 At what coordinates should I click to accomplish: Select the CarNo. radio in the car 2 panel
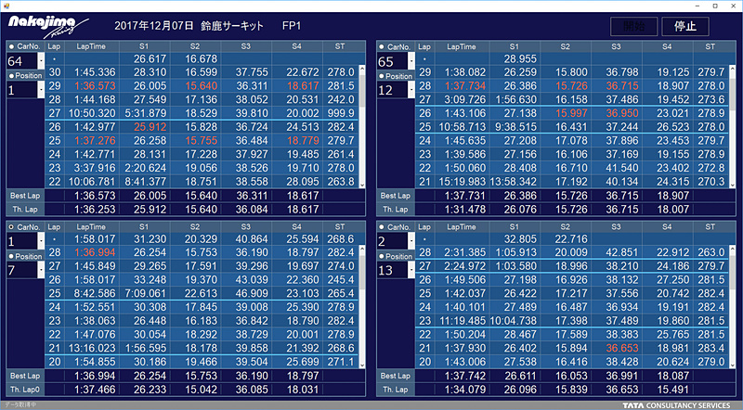(383, 227)
